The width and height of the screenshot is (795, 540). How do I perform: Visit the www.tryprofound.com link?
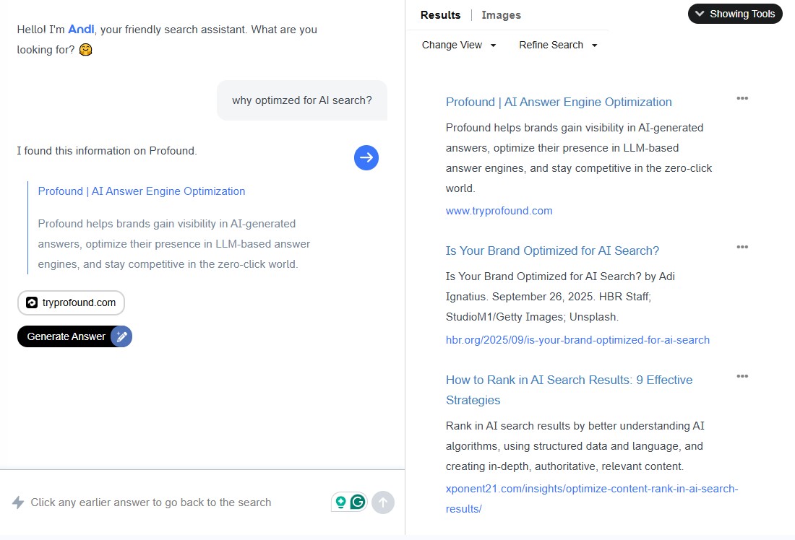click(x=499, y=211)
